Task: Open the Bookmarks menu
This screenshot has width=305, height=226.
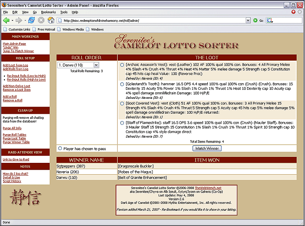Action: (x=49, y=12)
